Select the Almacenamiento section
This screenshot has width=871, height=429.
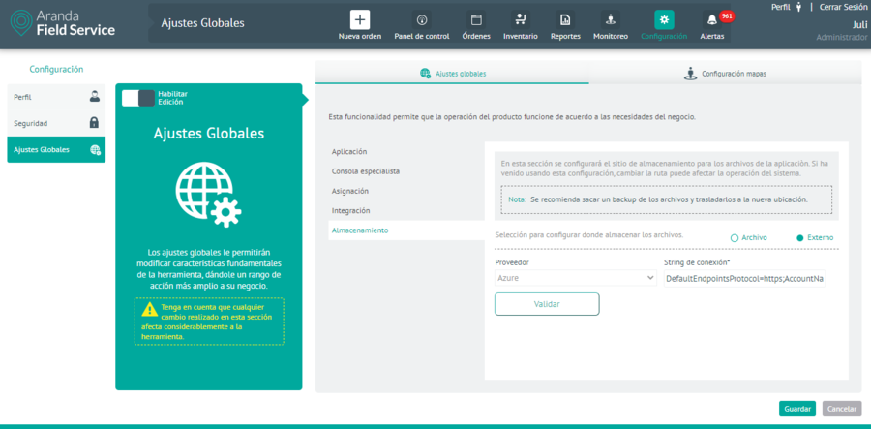coord(406,230)
